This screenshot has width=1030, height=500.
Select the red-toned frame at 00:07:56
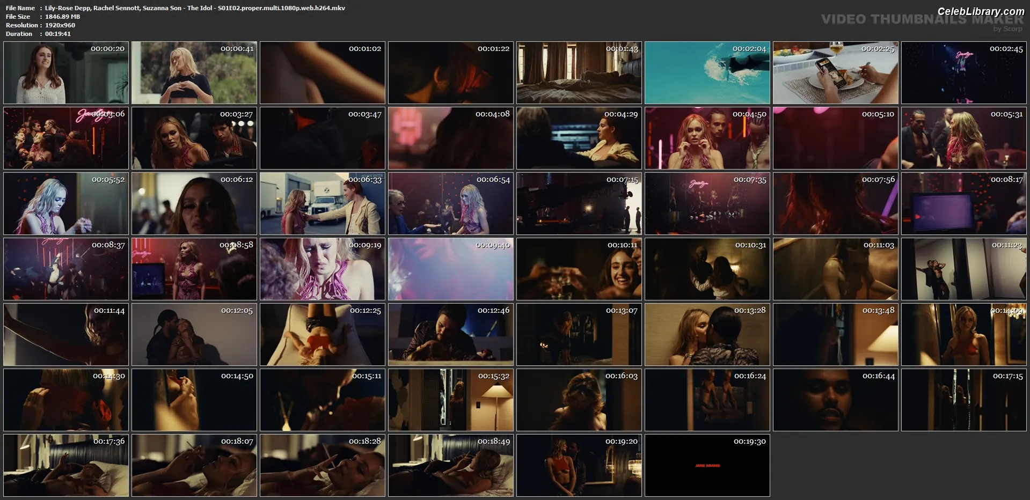[x=836, y=203]
